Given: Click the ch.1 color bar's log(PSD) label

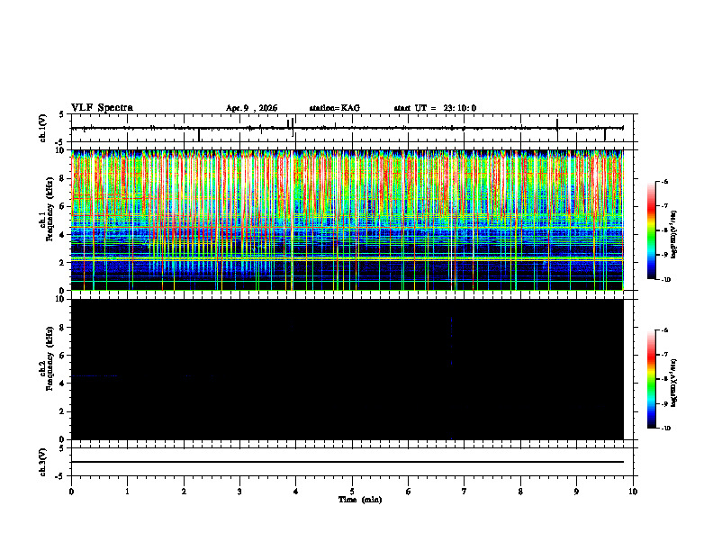Looking at the screenshot, I should pos(674,235).
